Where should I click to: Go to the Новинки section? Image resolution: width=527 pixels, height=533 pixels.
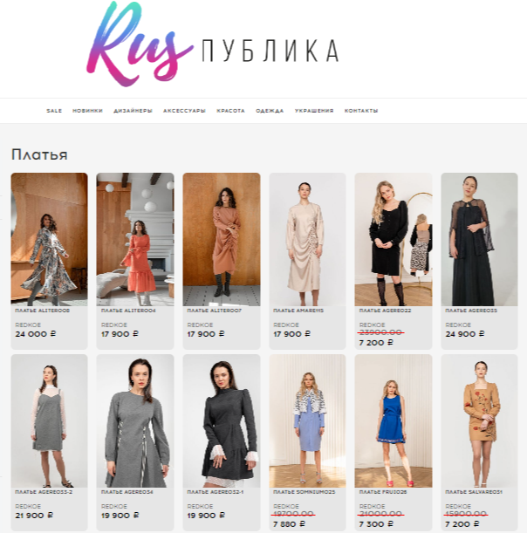[x=87, y=111]
